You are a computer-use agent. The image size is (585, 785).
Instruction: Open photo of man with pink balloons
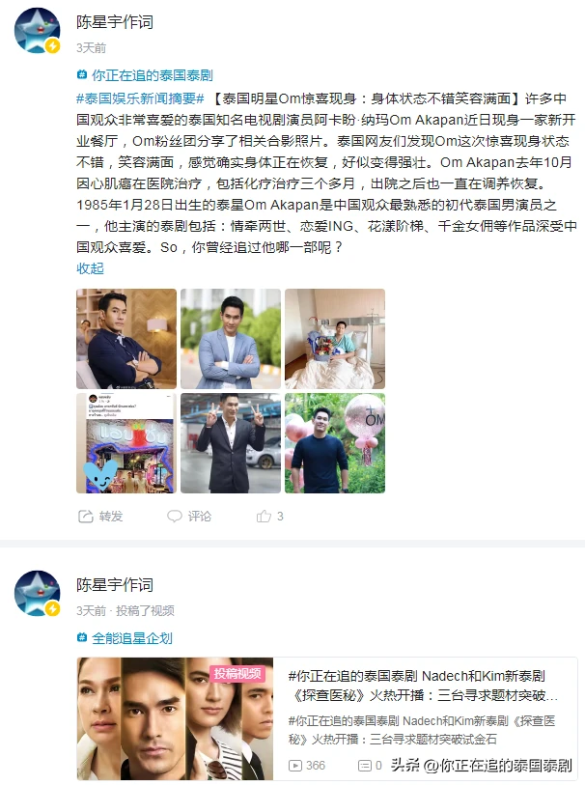335,443
